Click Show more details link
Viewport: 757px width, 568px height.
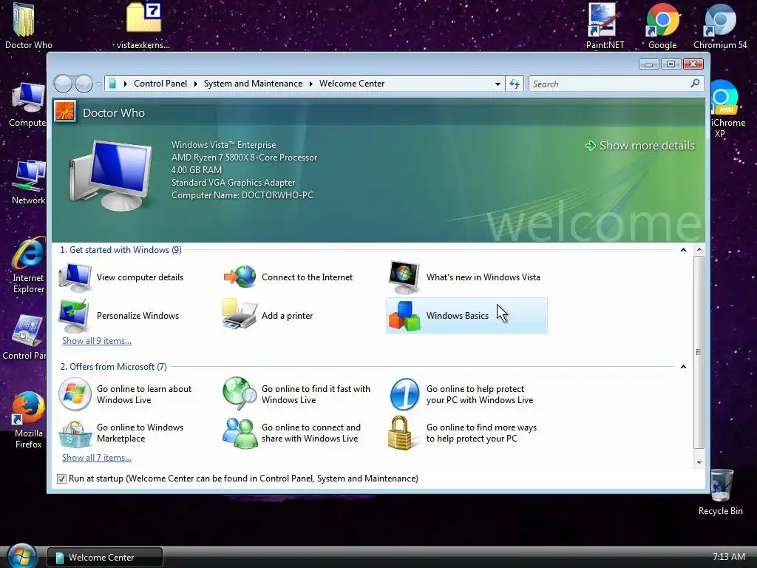click(640, 146)
